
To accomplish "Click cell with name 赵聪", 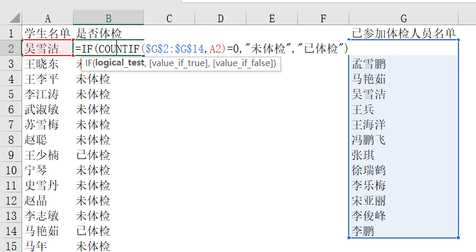I will coord(47,140).
